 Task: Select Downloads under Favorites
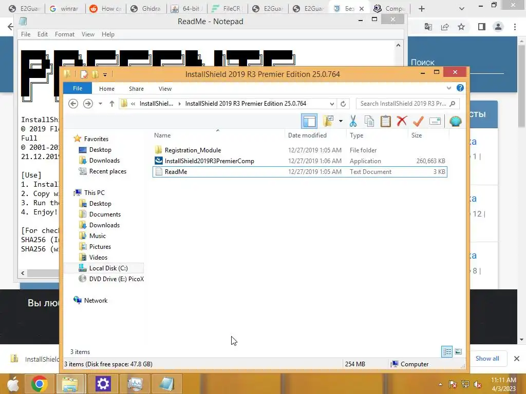(x=104, y=161)
